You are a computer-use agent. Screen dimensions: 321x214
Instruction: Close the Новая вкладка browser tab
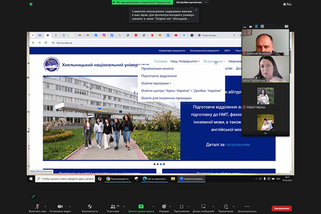point(234,35)
